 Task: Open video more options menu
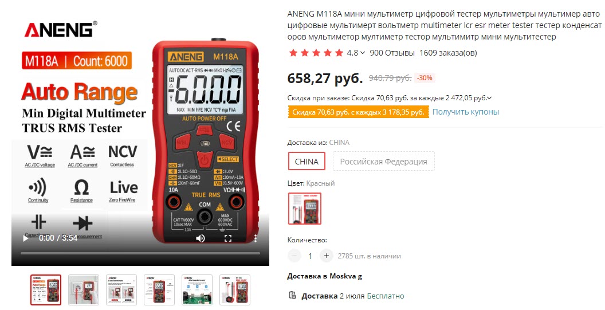[256, 238]
